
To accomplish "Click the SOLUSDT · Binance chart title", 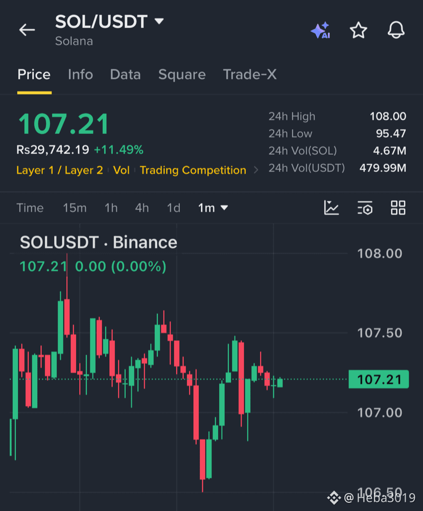I will 99,242.
